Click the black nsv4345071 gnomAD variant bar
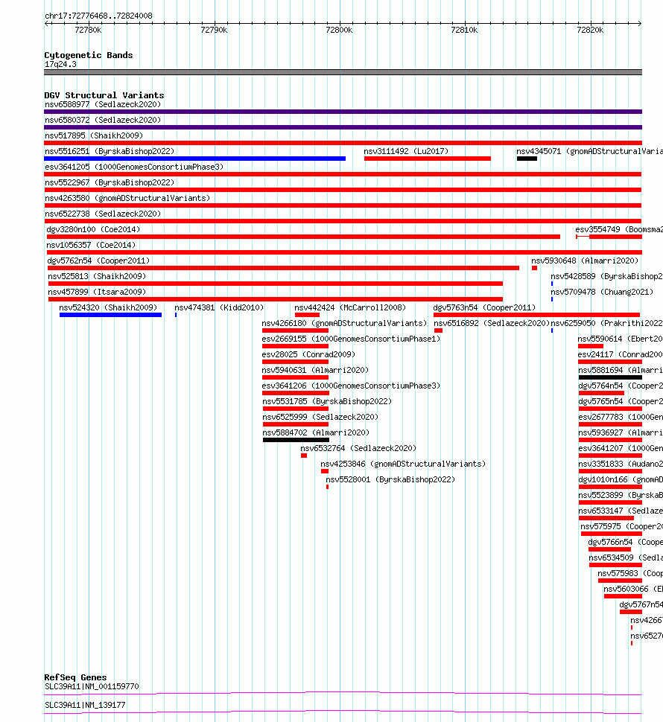 tap(527, 159)
